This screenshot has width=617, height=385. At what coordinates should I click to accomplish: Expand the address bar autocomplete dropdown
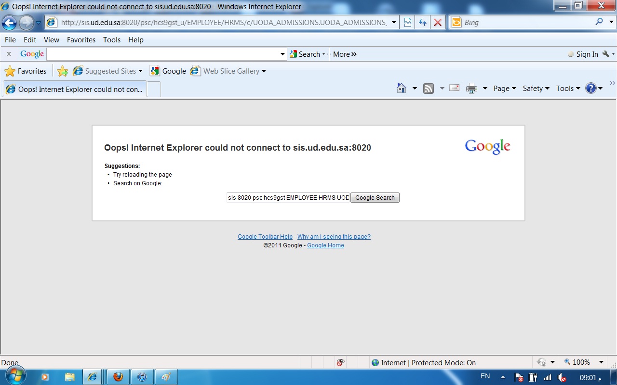394,23
